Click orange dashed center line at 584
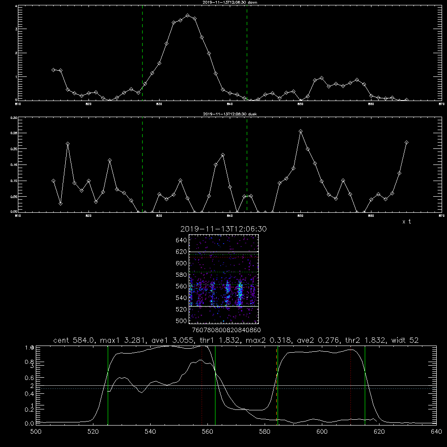Screen dimensions: 447x447 [277, 385]
